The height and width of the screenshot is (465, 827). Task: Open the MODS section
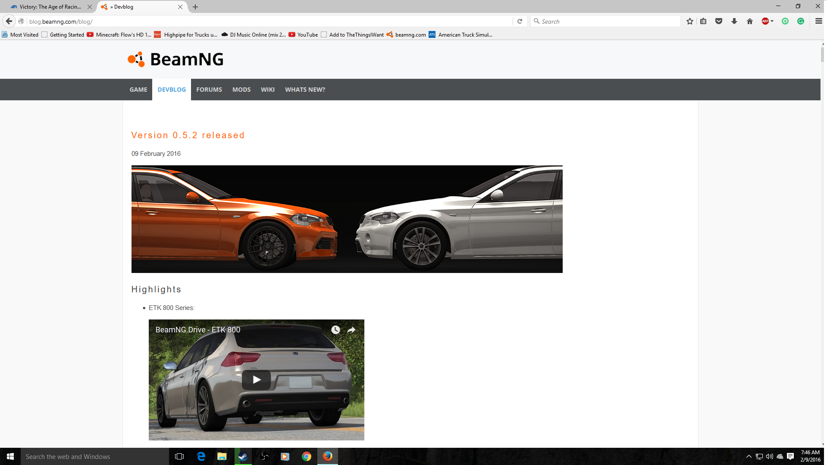click(x=241, y=90)
